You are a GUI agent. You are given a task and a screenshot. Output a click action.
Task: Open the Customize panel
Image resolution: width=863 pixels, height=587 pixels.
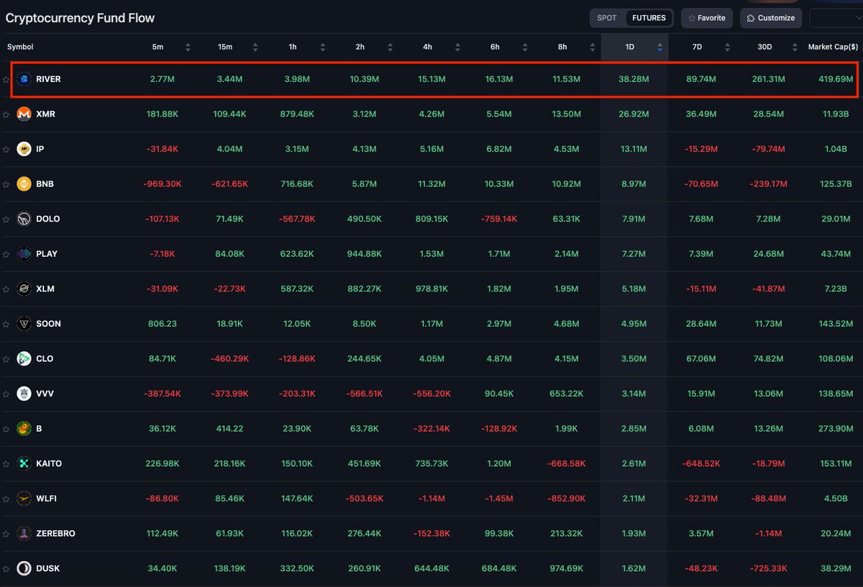click(770, 17)
